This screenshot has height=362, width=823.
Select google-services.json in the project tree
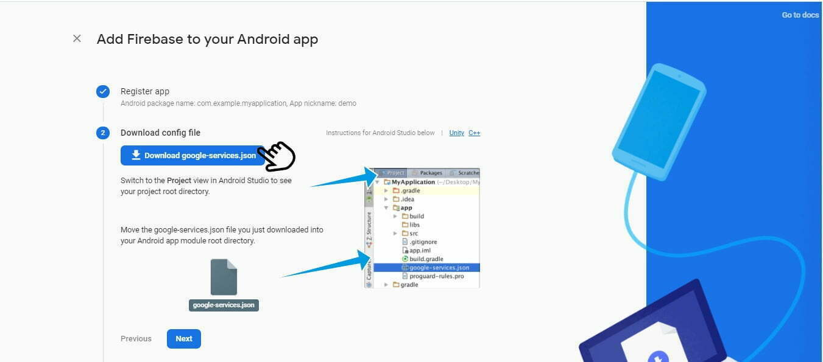click(x=439, y=268)
